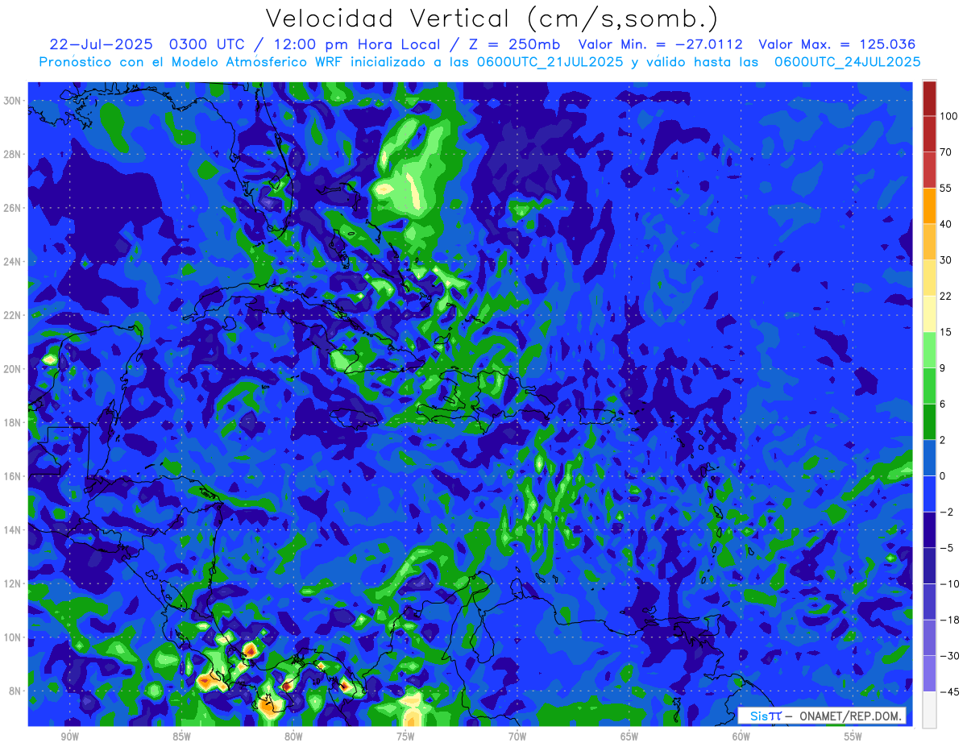
Task: Click the '0600UTC_24JUL2025' valid-until text
Action: click(848, 61)
